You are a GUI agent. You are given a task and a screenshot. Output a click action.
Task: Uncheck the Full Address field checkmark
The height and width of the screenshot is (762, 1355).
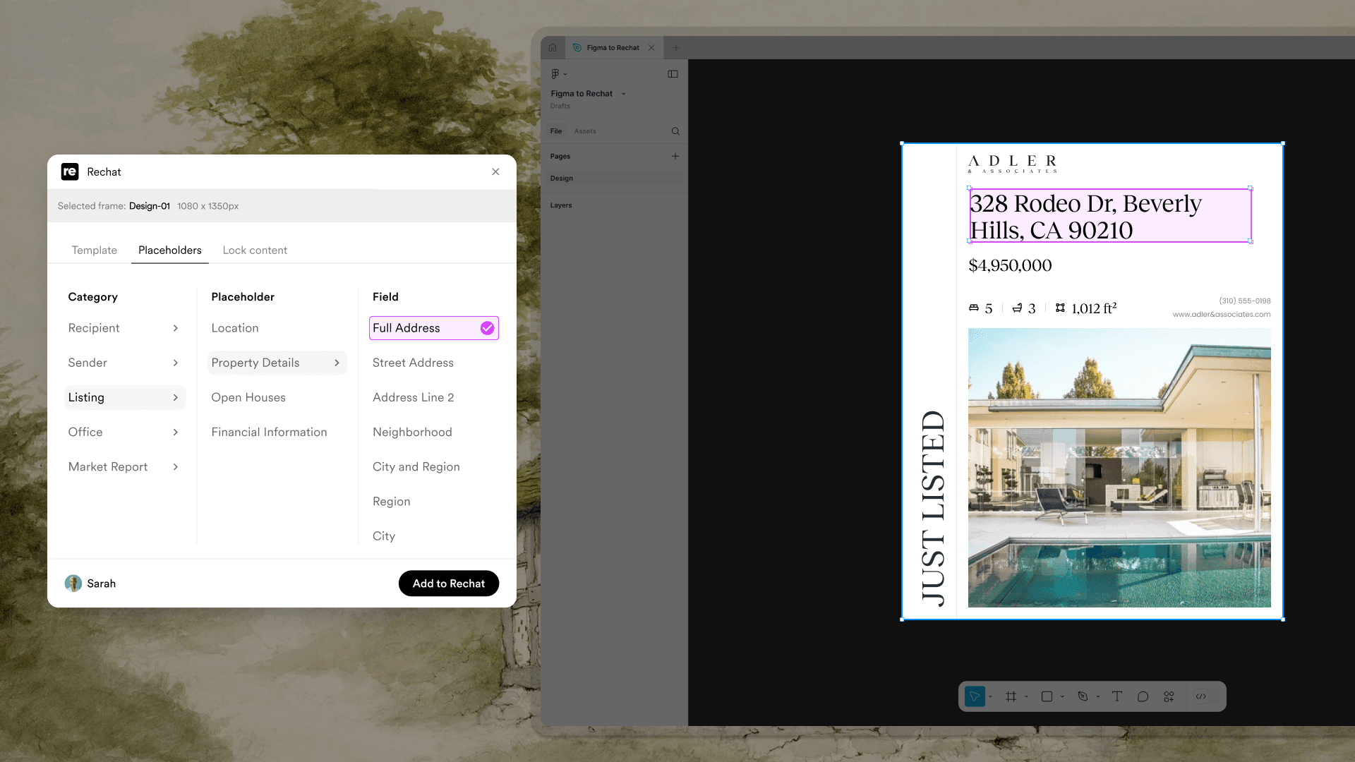[x=487, y=328]
